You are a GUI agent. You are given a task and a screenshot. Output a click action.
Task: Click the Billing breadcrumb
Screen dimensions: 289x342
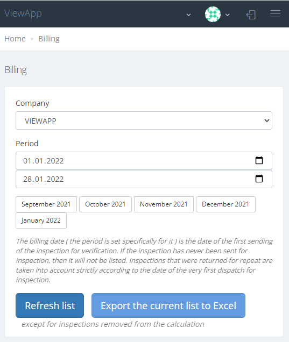coord(49,39)
